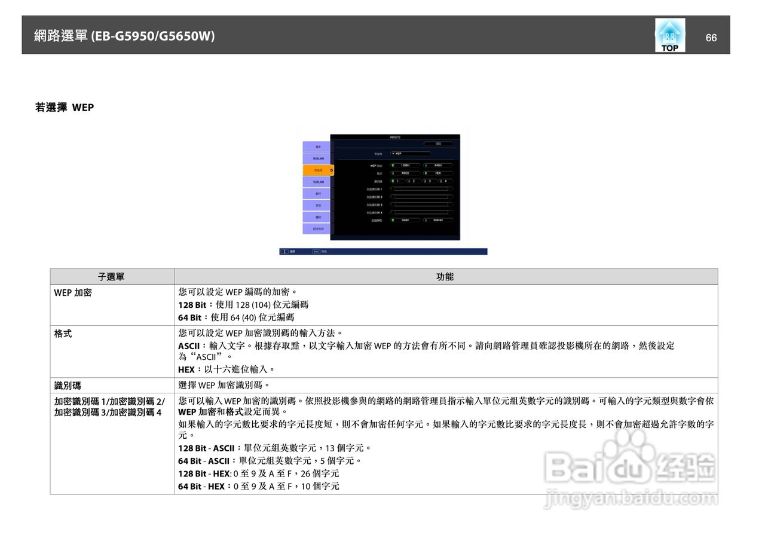Select Open authentication type
Screen dimensions: 765x541
(405, 220)
